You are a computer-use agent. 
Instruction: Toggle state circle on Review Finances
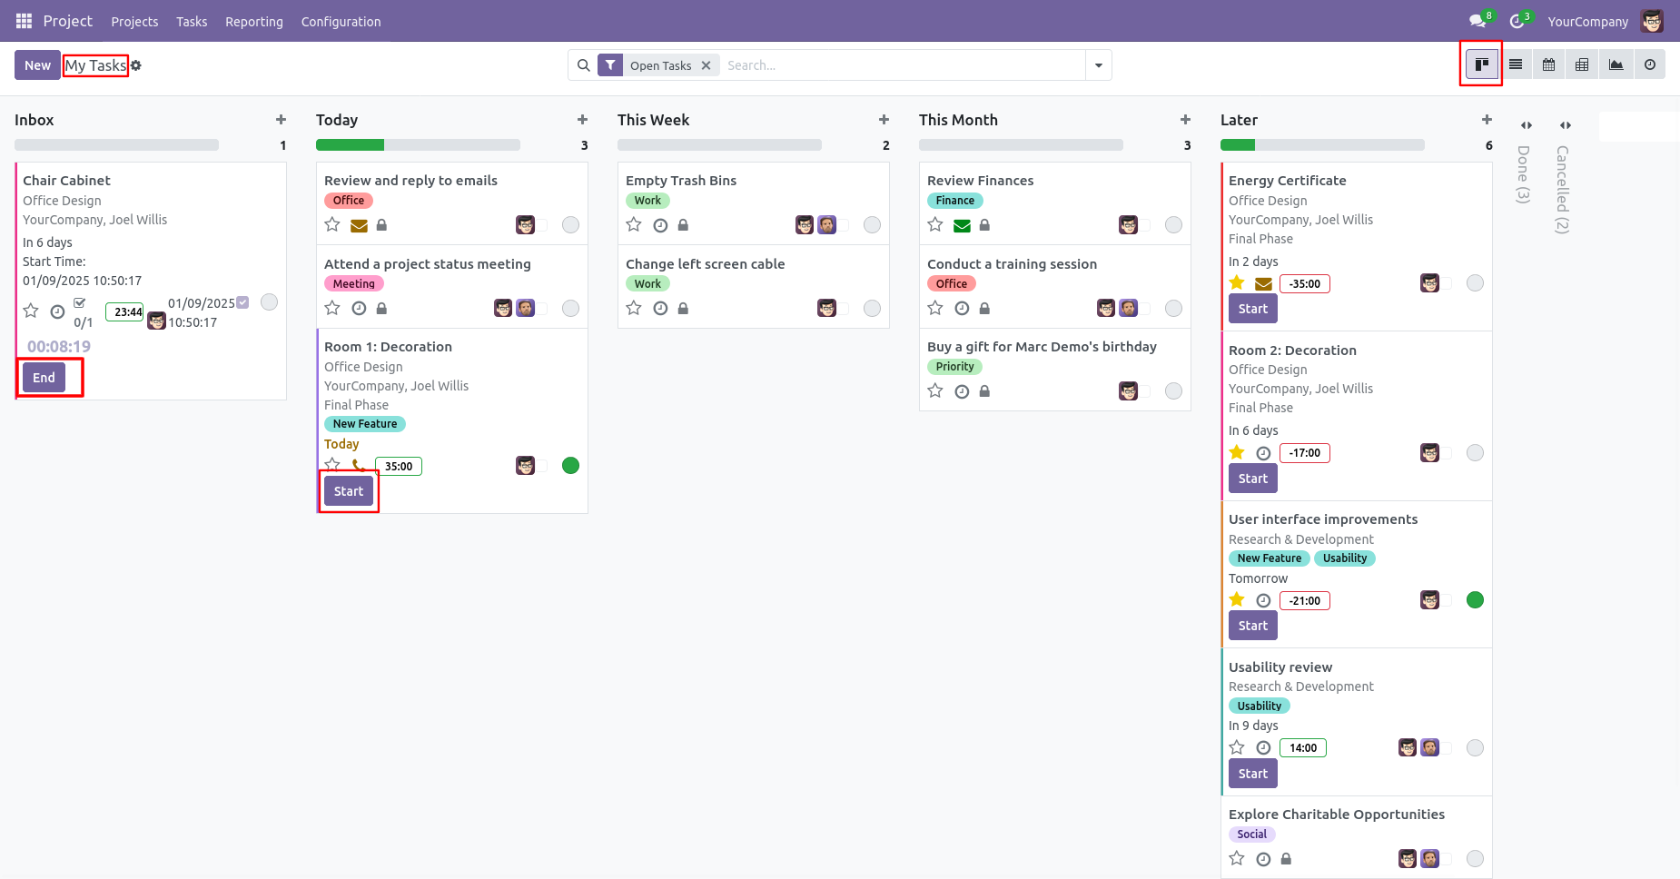coord(1174,225)
